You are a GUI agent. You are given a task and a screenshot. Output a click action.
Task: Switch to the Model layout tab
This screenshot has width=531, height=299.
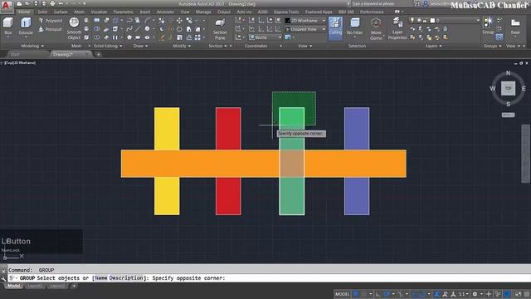(13, 286)
